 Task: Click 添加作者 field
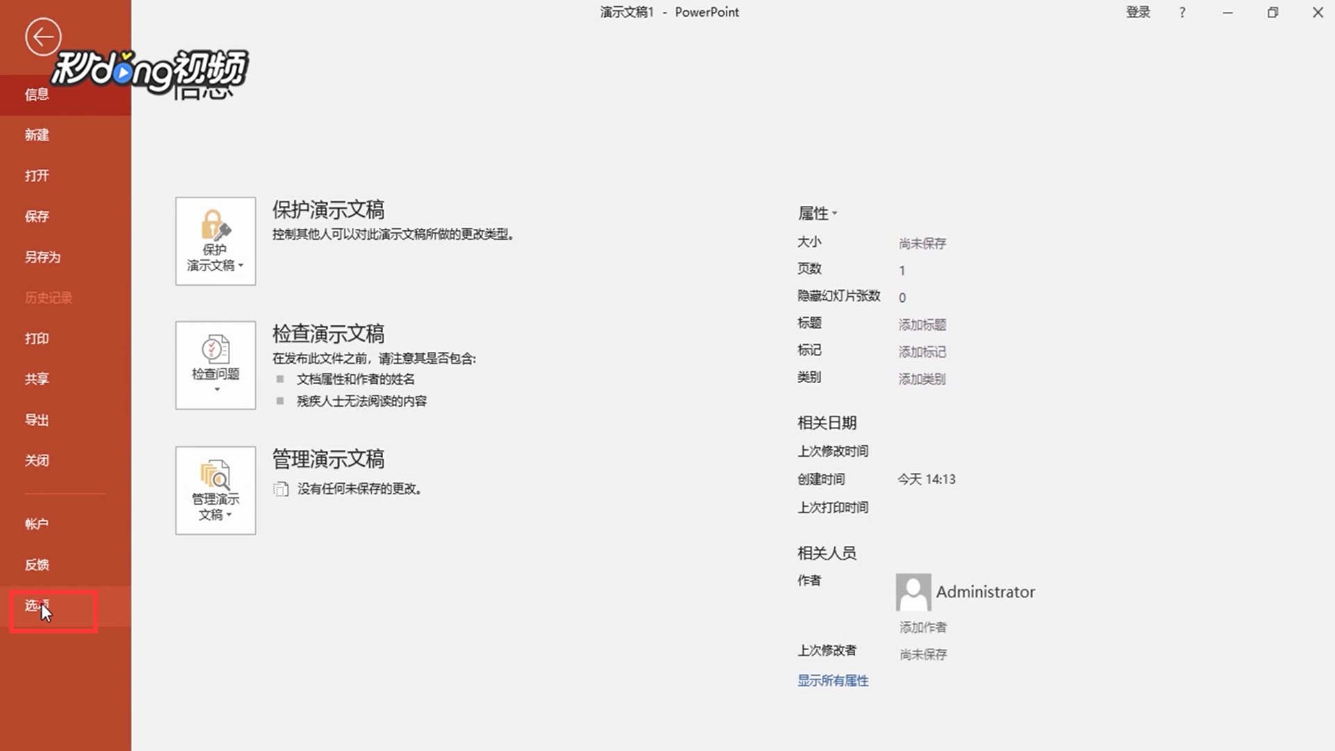point(923,627)
